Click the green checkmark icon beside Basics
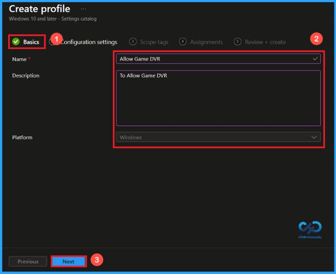 (16, 42)
